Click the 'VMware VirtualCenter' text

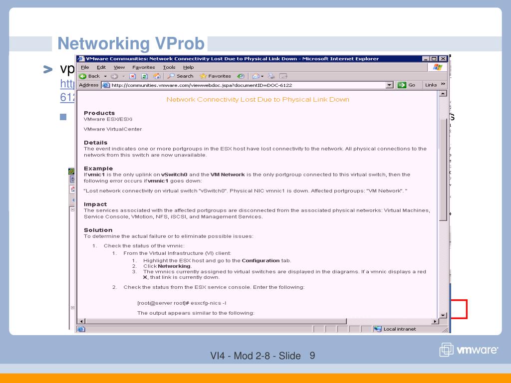point(113,129)
